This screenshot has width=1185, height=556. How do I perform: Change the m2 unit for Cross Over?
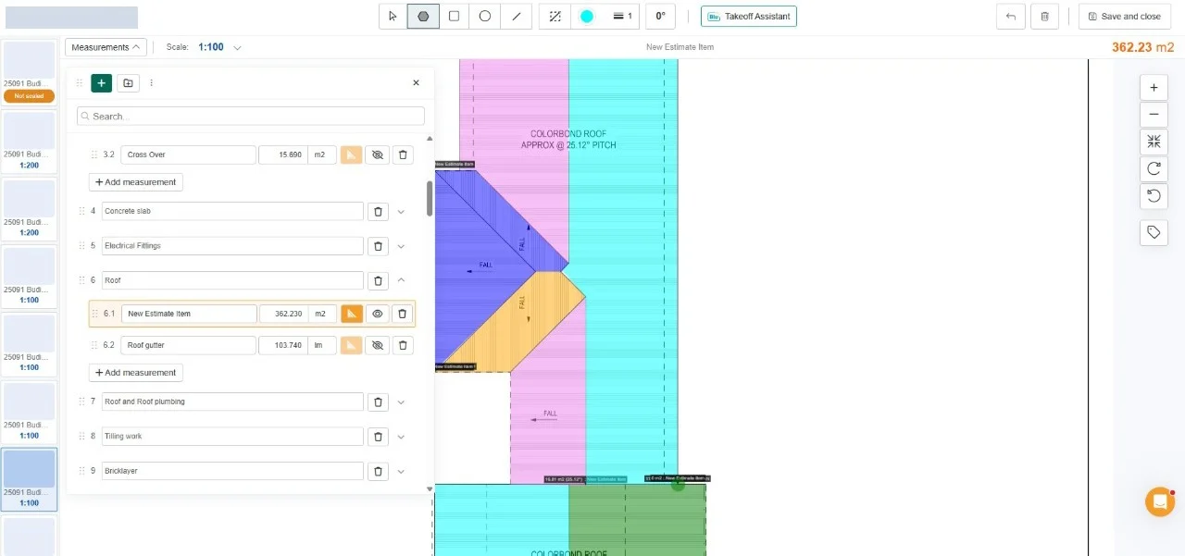tap(320, 154)
